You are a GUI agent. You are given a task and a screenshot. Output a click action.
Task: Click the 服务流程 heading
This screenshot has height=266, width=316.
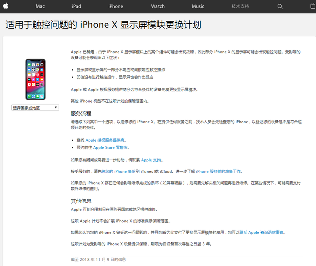click(81, 114)
